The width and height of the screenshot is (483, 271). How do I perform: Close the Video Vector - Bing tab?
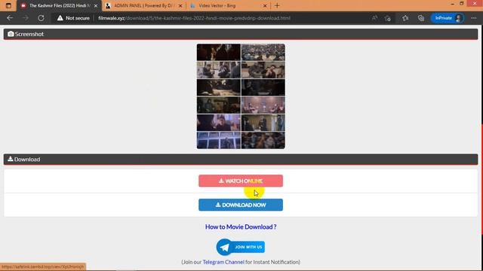click(265, 5)
